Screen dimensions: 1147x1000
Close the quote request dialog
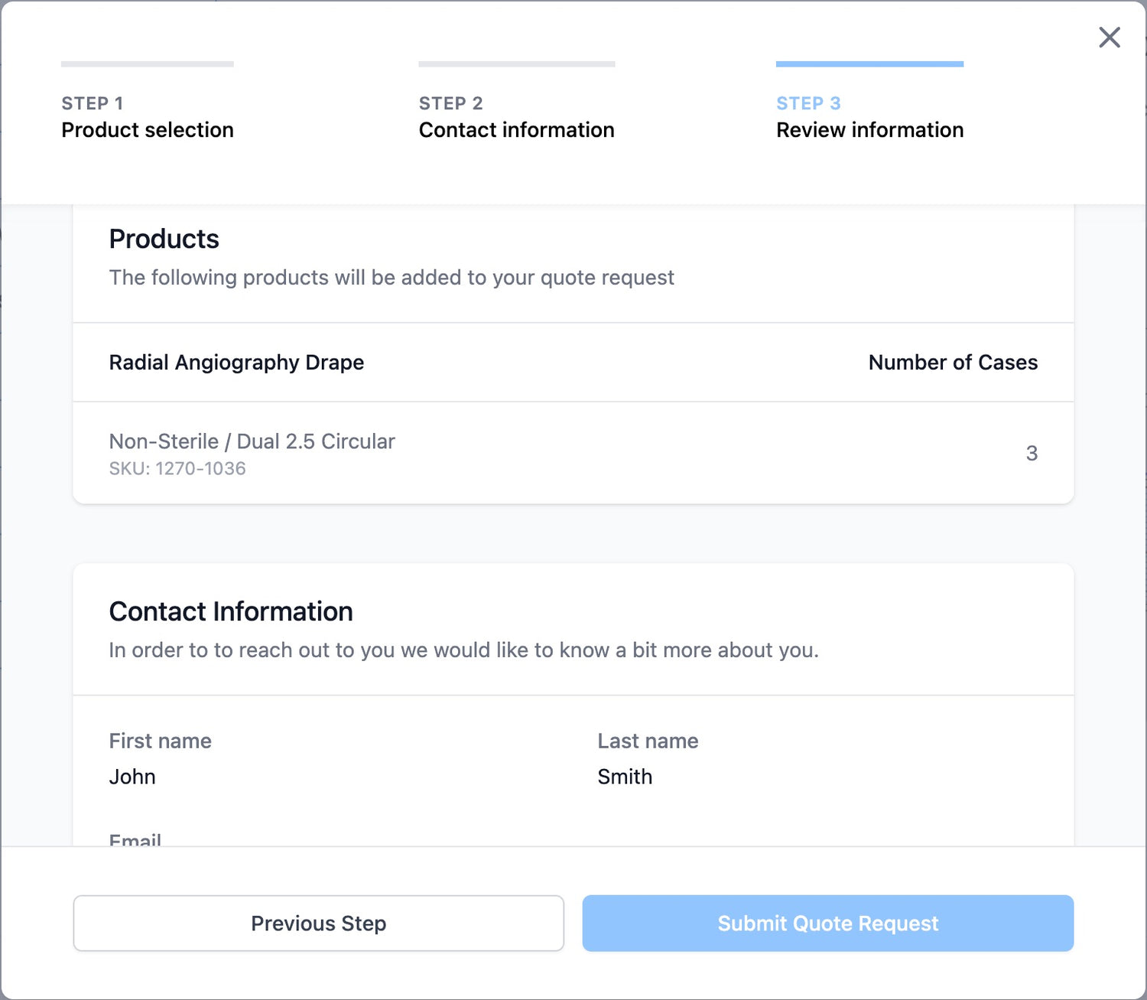point(1109,37)
